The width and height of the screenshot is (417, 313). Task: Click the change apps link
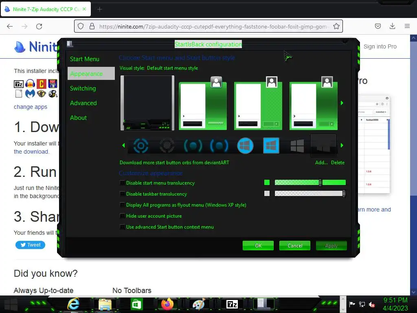click(x=31, y=107)
